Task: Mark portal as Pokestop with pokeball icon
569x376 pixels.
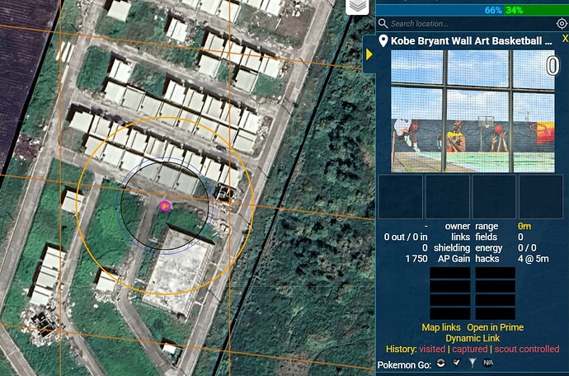Action: pyautogui.click(x=441, y=363)
